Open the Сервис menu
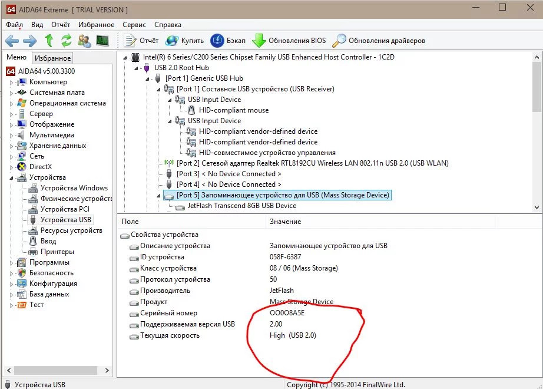543x389 pixels. (134, 25)
